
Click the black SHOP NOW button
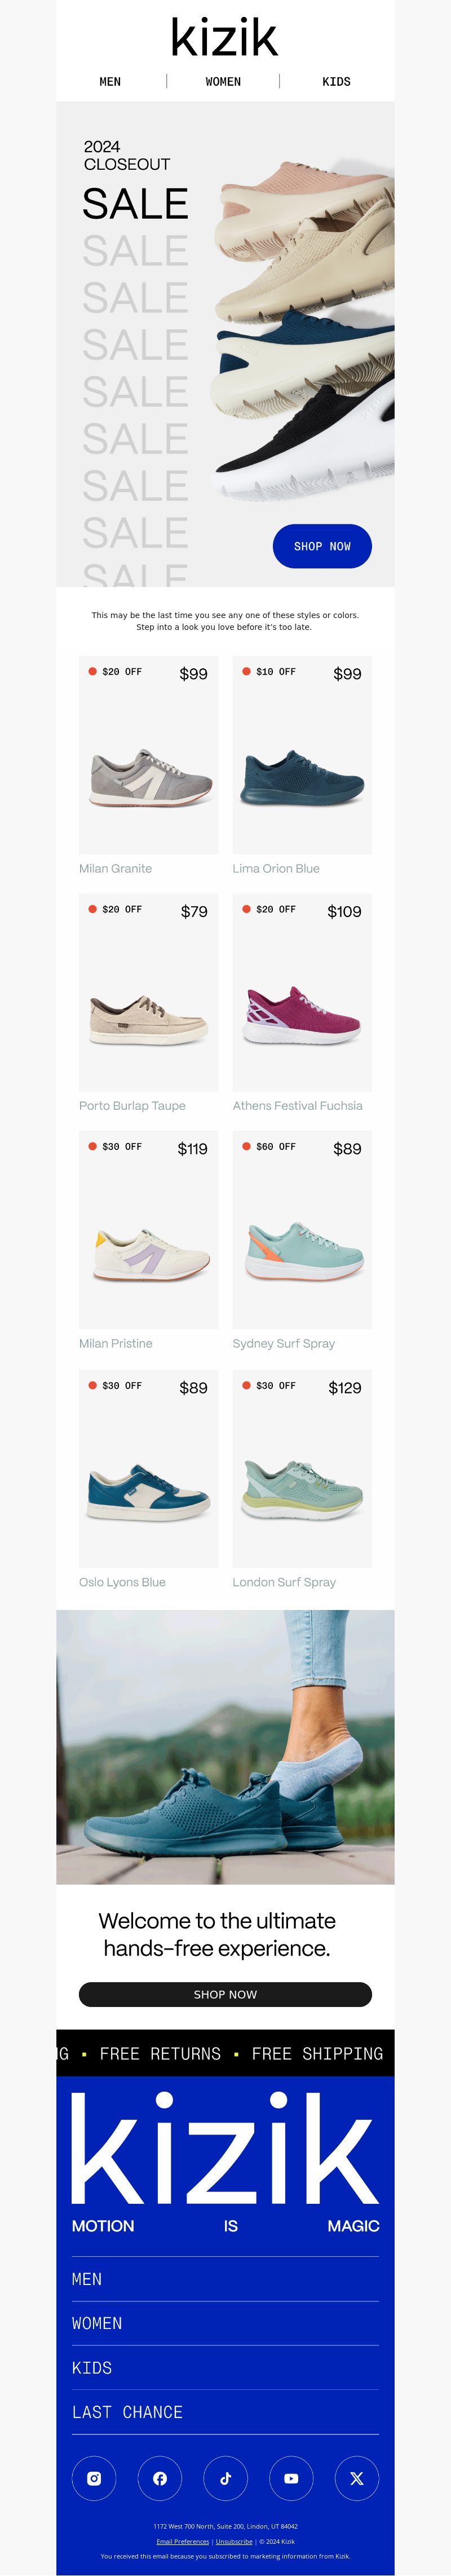(225, 1994)
